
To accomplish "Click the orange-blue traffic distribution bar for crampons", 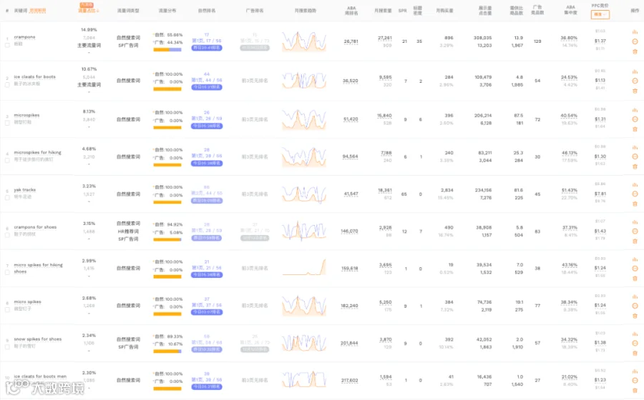I will tap(167, 49).
